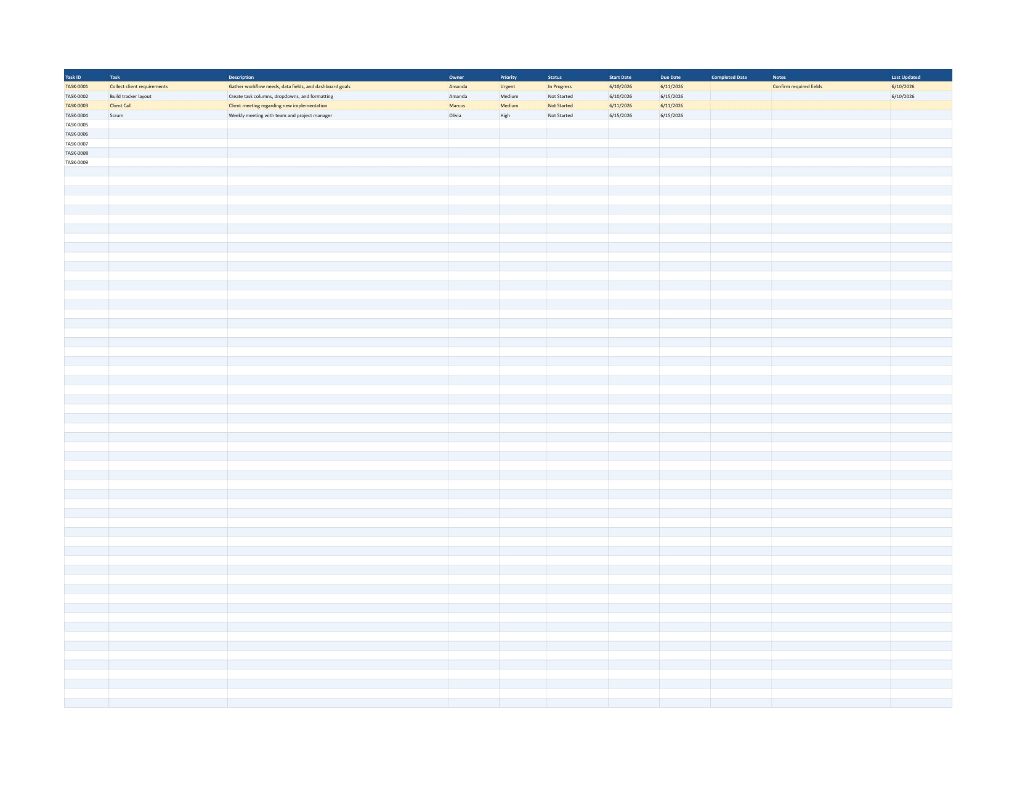
Task: Select owner Olivia cell
Action: click(473, 115)
